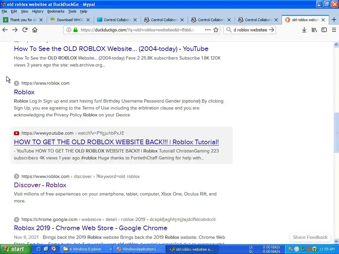Open the 'Roblox' search result link
Image resolution: width=339 pixels, height=254 pixels.
(24, 92)
